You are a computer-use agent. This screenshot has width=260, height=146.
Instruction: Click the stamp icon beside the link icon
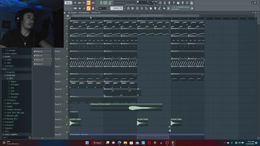point(93,8)
